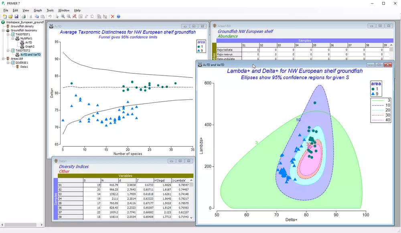This screenshot has width=401, height=233.
Task: Collapse the TAXDTEST1 tree branch
Action: point(8,34)
